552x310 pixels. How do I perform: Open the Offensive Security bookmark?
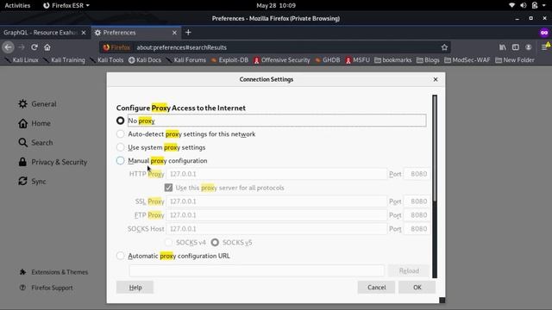coord(282,60)
